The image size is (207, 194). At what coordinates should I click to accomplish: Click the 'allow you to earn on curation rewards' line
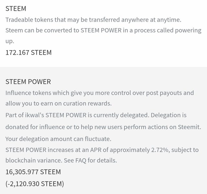[x=59, y=103]
